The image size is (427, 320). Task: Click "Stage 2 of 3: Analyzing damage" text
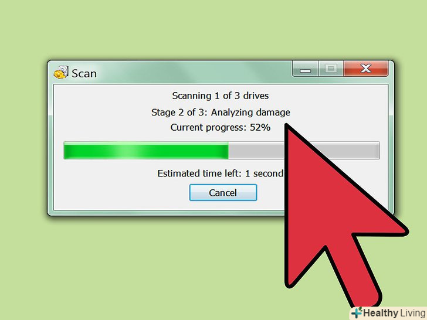pyautogui.click(x=221, y=113)
